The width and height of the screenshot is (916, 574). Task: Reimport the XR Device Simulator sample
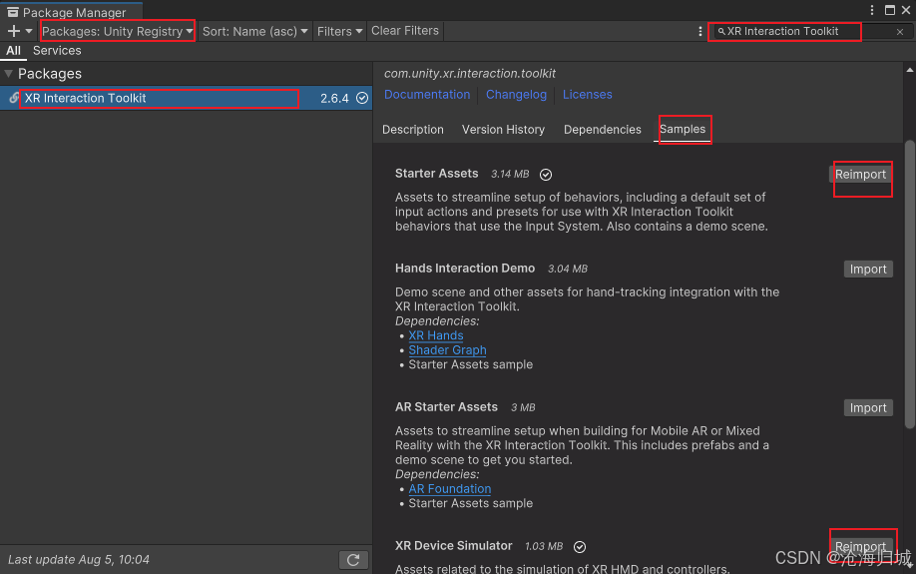pos(860,546)
